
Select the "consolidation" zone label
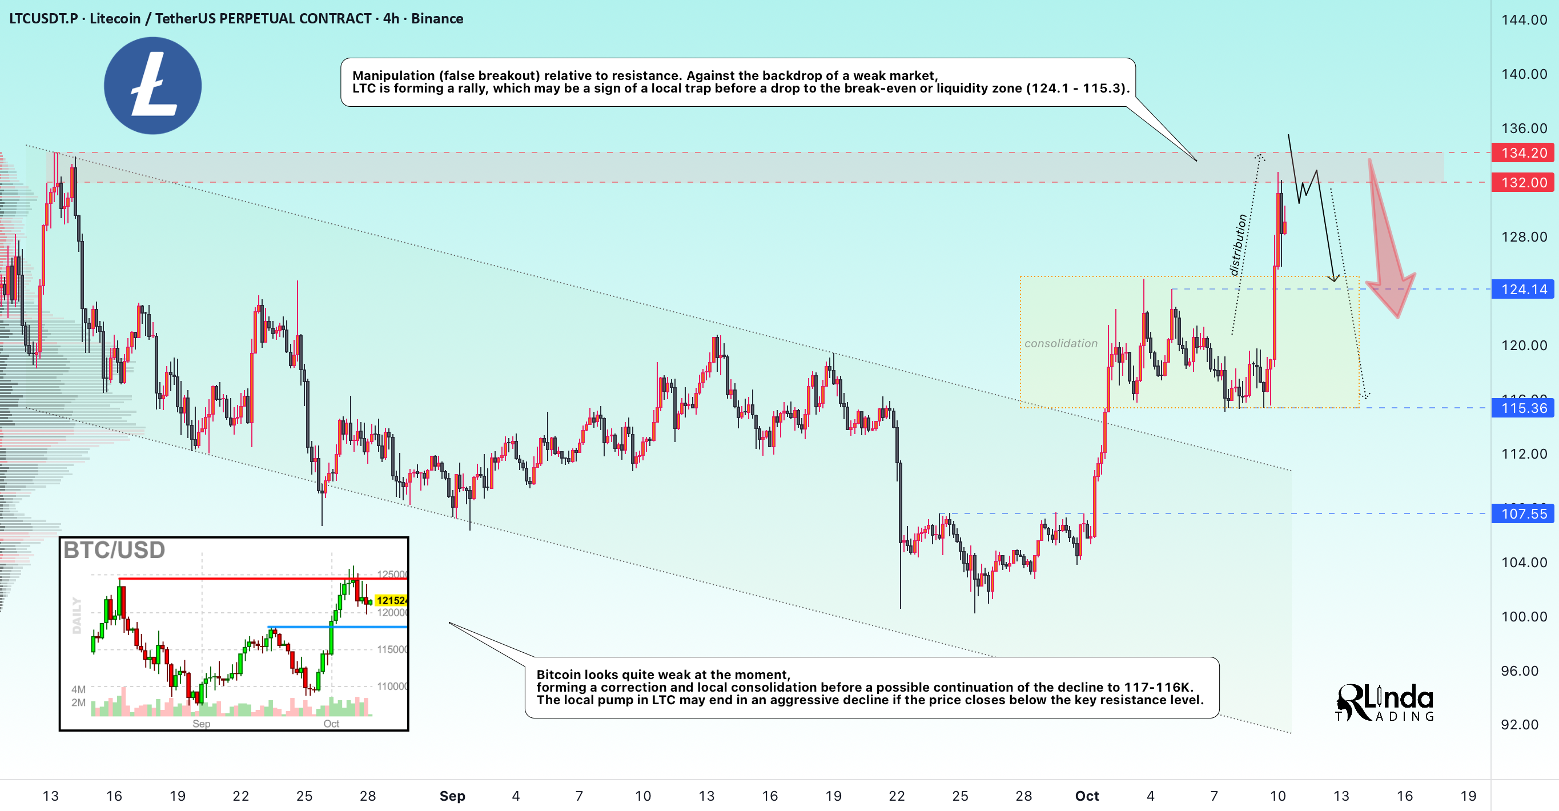(1061, 343)
